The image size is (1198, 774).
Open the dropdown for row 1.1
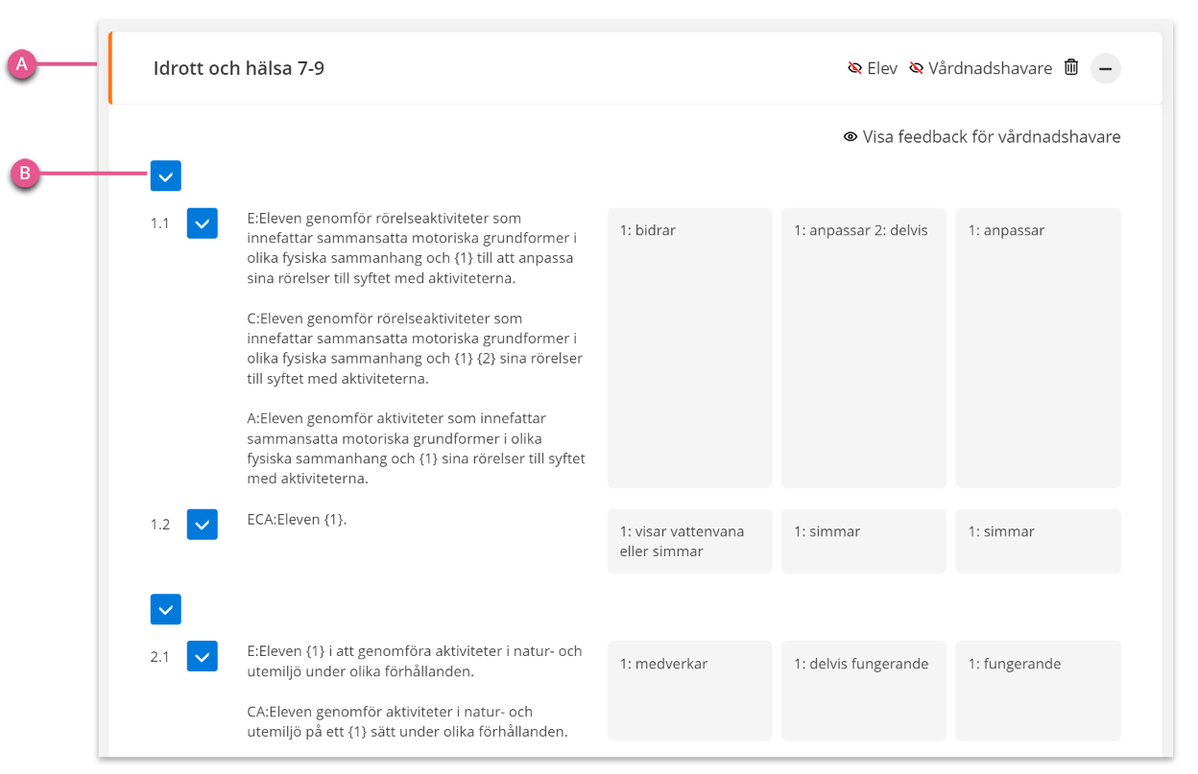[203, 223]
